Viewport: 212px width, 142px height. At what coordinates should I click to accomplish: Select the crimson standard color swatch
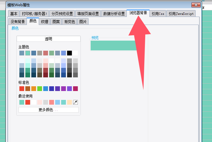tap(75, 89)
